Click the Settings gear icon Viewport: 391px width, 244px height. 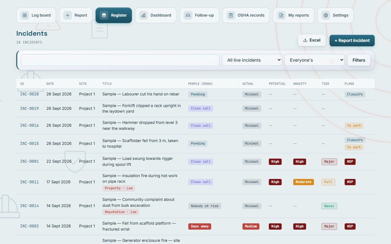[326, 15]
